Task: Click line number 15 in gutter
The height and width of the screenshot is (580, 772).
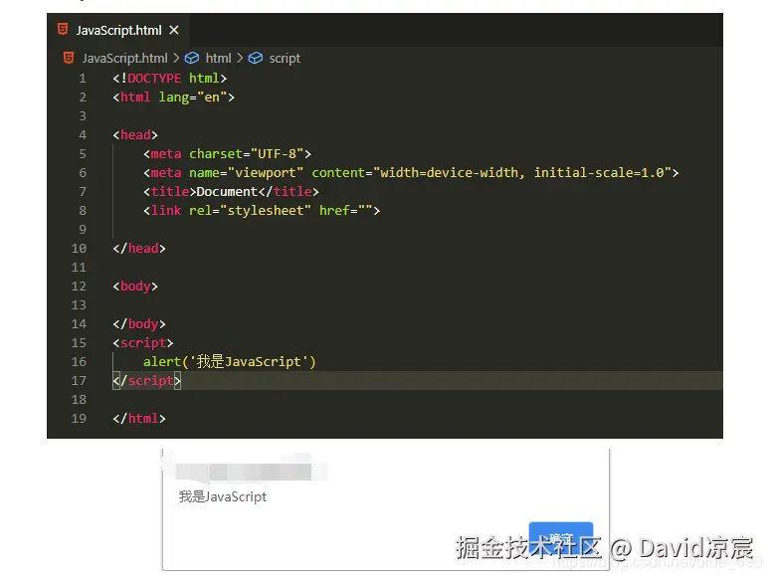Action: (x=79, y=342)
